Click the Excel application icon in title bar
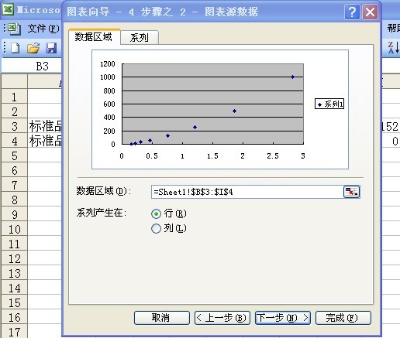 click(x=8, y=10)
